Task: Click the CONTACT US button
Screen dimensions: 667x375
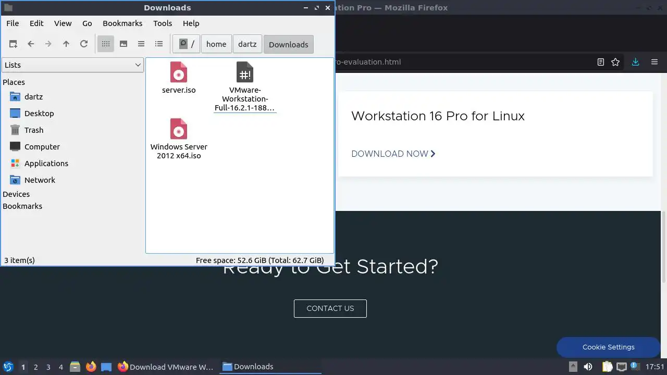Action: click(330, 308)
